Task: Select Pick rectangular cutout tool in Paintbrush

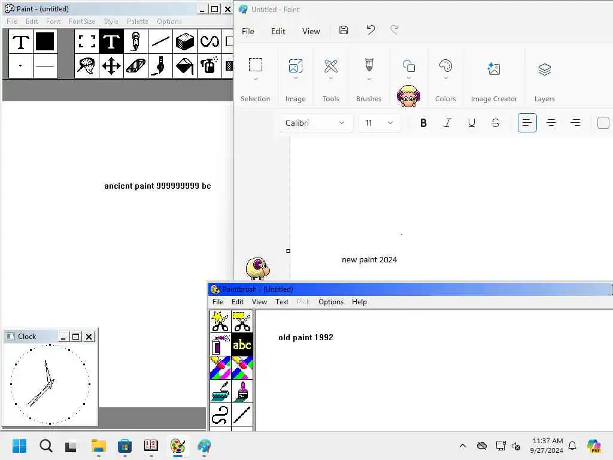Action: pyautogui.click(x=242, y=322)
